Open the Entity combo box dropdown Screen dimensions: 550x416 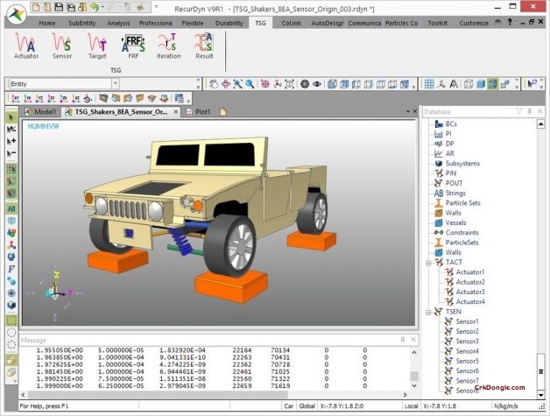pos(116,84)
